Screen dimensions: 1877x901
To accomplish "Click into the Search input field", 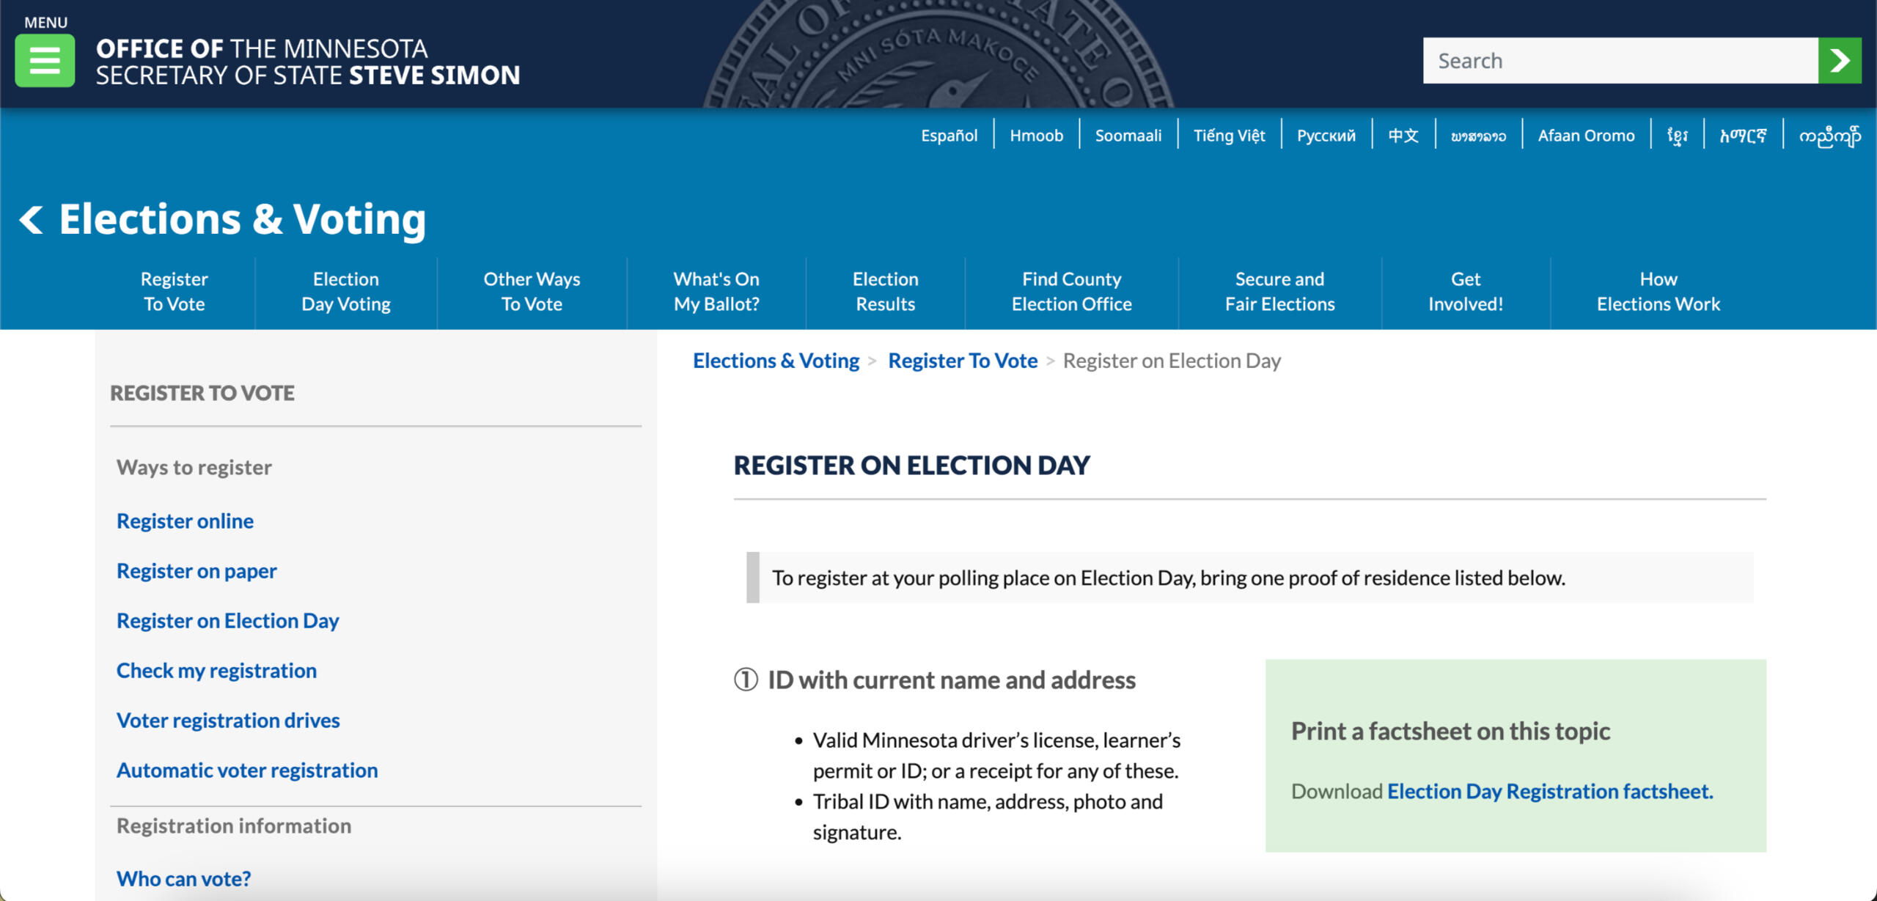I will coord(1620,61).
